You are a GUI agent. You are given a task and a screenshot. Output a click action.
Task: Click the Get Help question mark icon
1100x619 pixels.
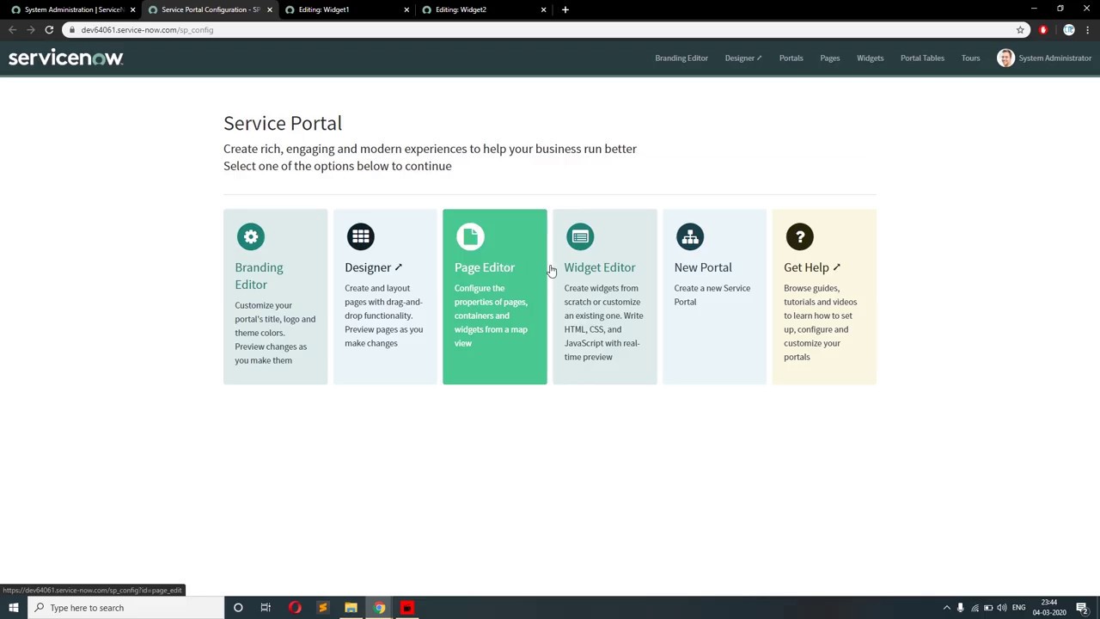pos(799,236)
